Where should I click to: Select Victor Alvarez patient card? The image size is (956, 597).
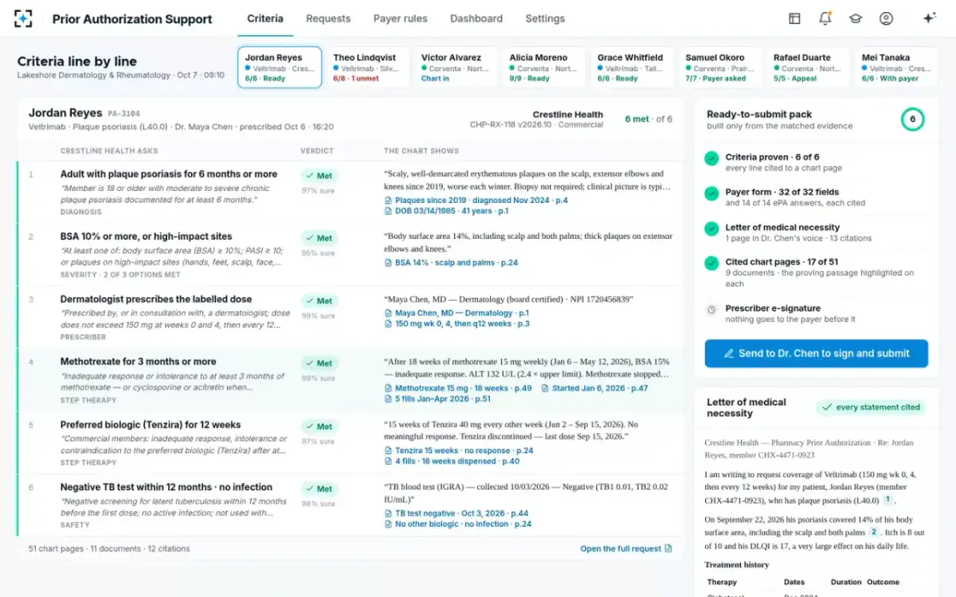click(455, 67)
